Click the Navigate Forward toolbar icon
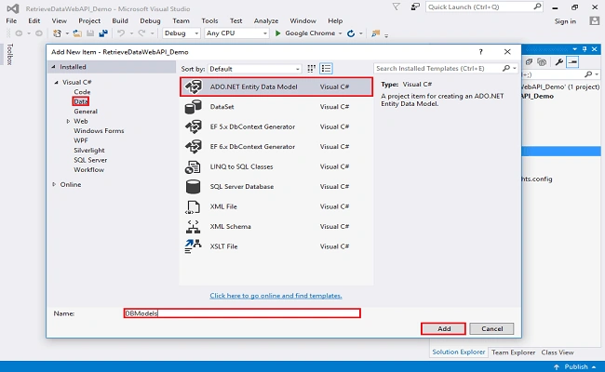 (39, 33)
